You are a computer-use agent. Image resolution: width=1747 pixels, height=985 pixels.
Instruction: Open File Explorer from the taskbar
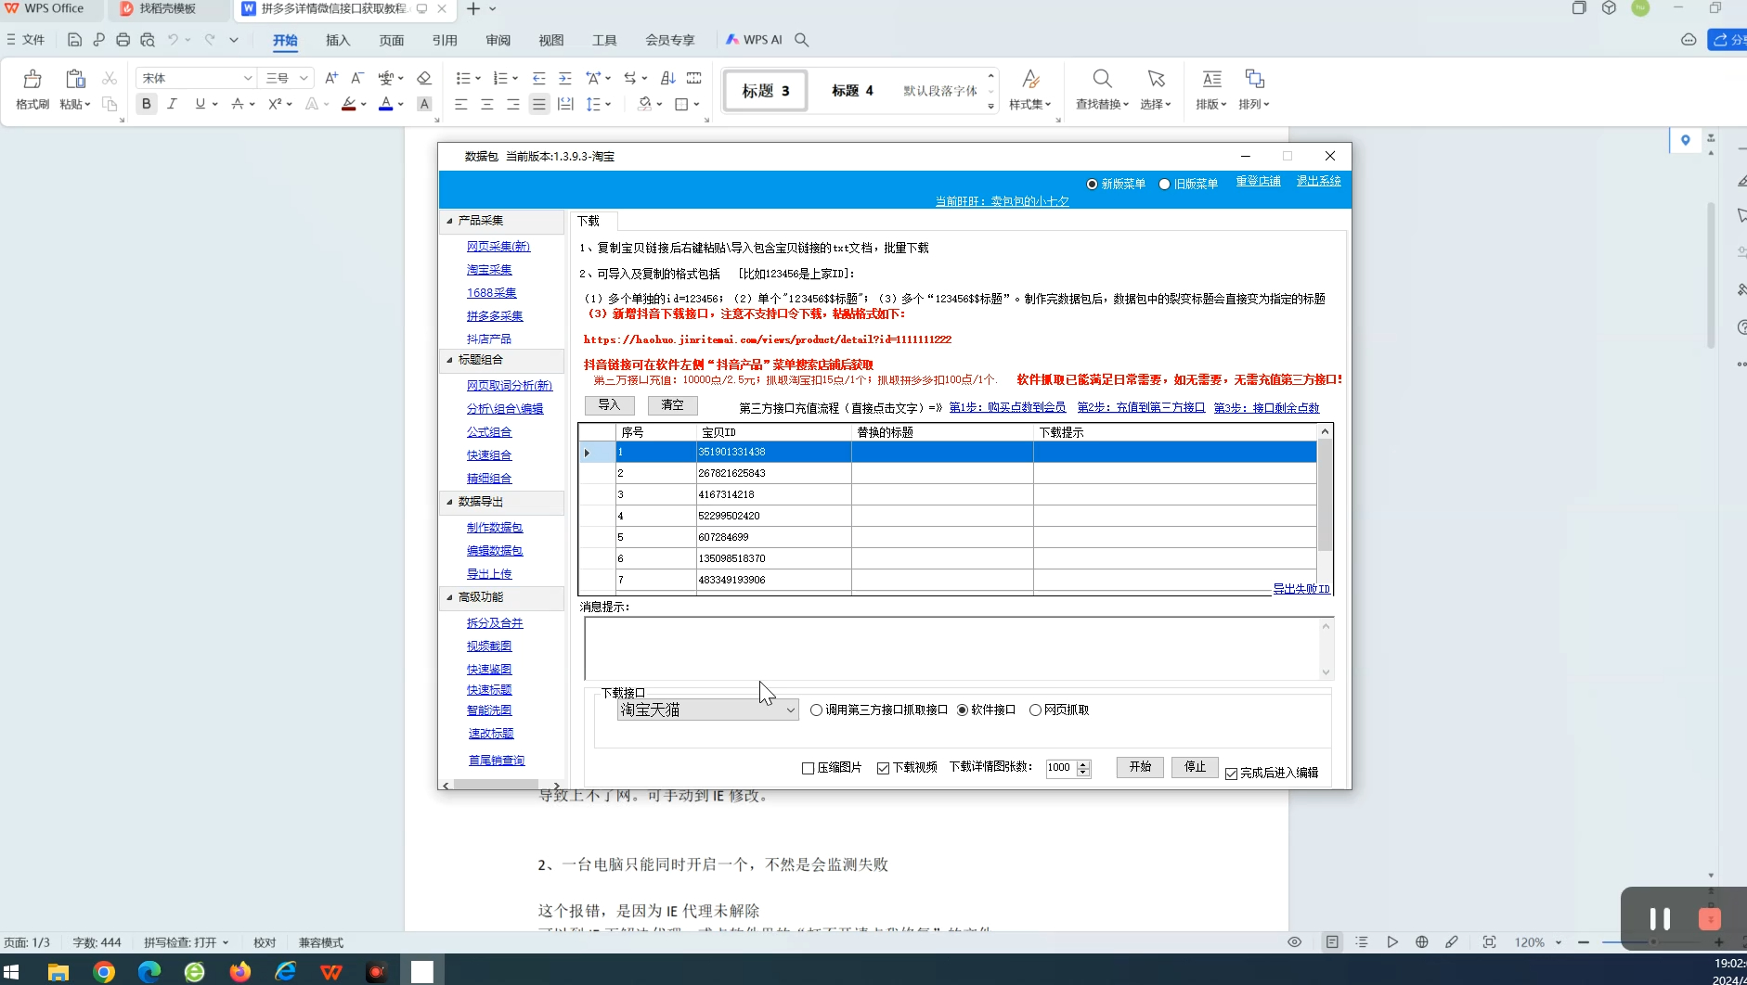point(58,971)
